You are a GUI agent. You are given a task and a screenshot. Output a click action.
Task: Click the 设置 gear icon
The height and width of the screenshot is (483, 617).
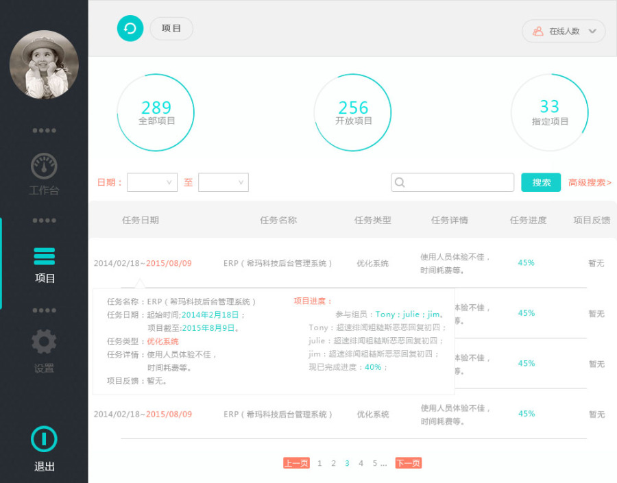43,342
